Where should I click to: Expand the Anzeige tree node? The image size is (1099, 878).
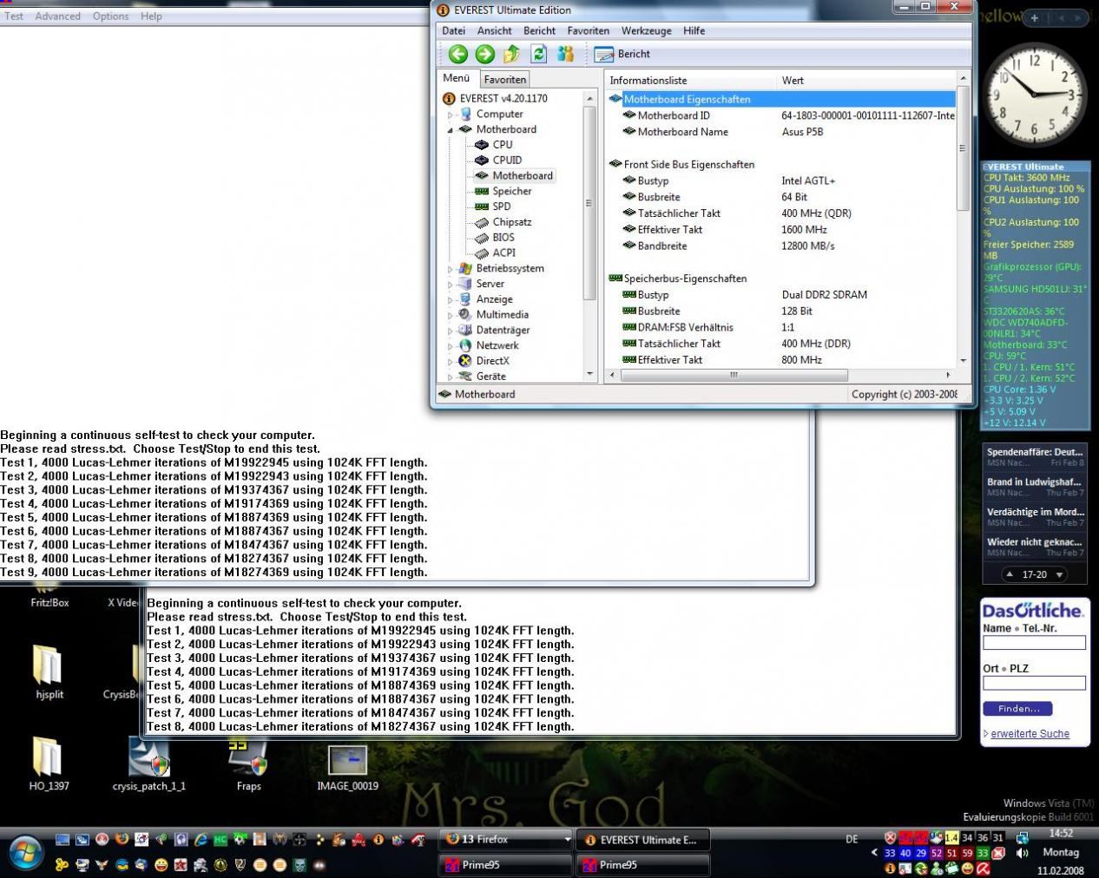click(450, 300)
